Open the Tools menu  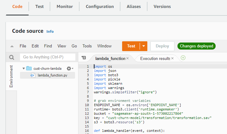click(87, 46)
